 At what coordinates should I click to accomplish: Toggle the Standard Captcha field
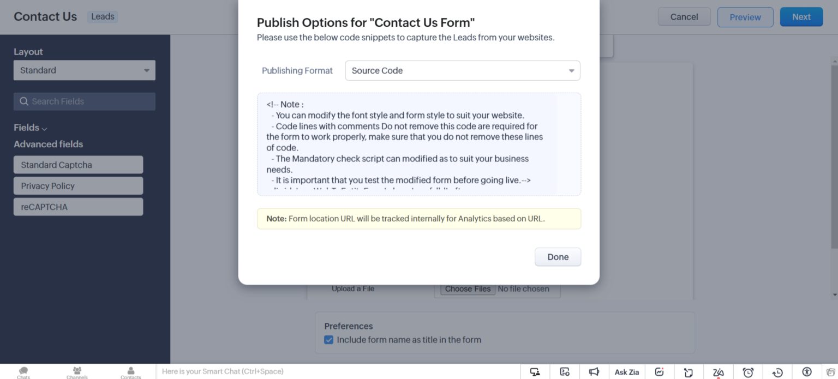(78, 164)
